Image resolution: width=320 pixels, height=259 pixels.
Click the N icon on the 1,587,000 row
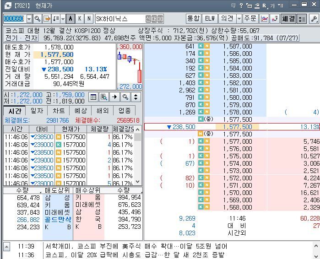tap(207, 46)
